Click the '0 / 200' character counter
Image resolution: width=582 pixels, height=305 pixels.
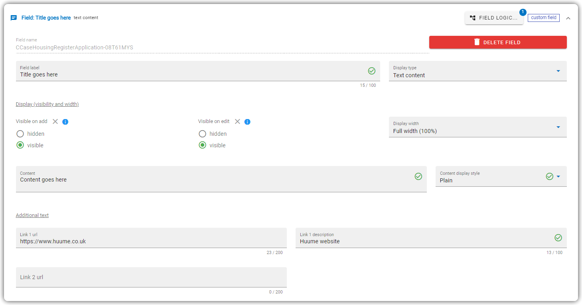point(276,292)
